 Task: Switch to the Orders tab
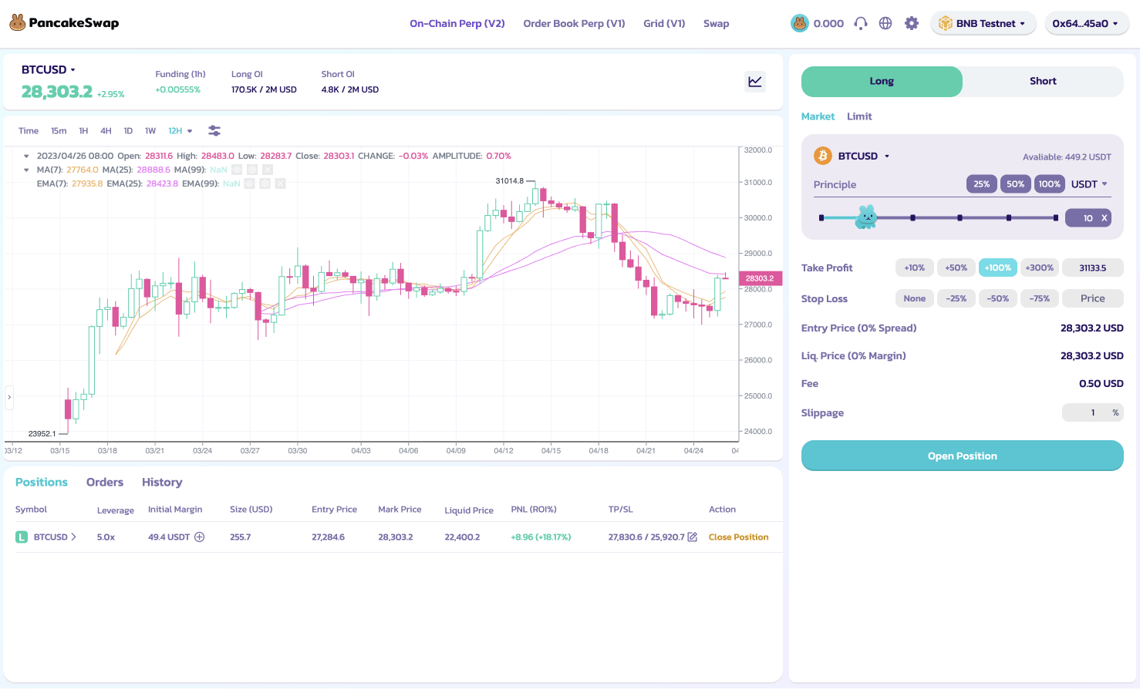click(x=105, y=482)
